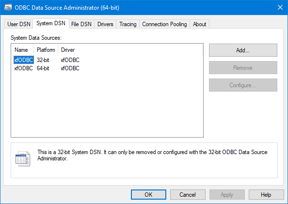
Task: Open the Tracing tab
Action: click(x=128, y=24)
